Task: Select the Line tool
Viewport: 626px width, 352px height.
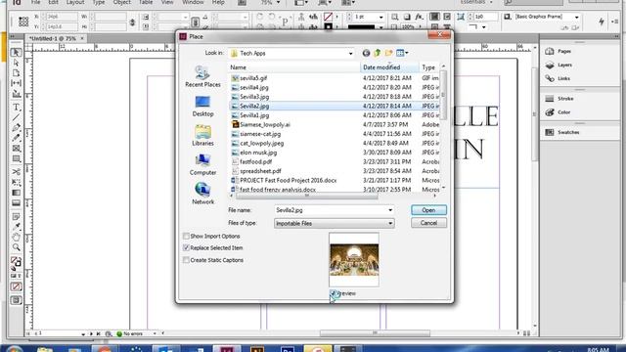Action: [16, 117]
